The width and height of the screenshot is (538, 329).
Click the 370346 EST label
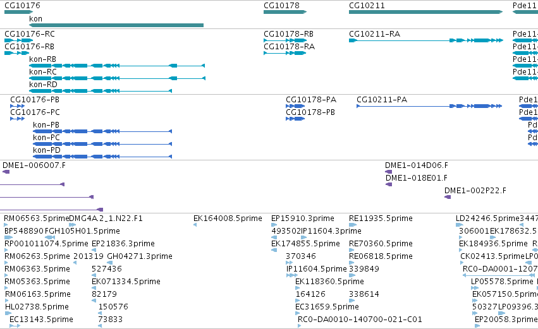[x=301, y=256]
